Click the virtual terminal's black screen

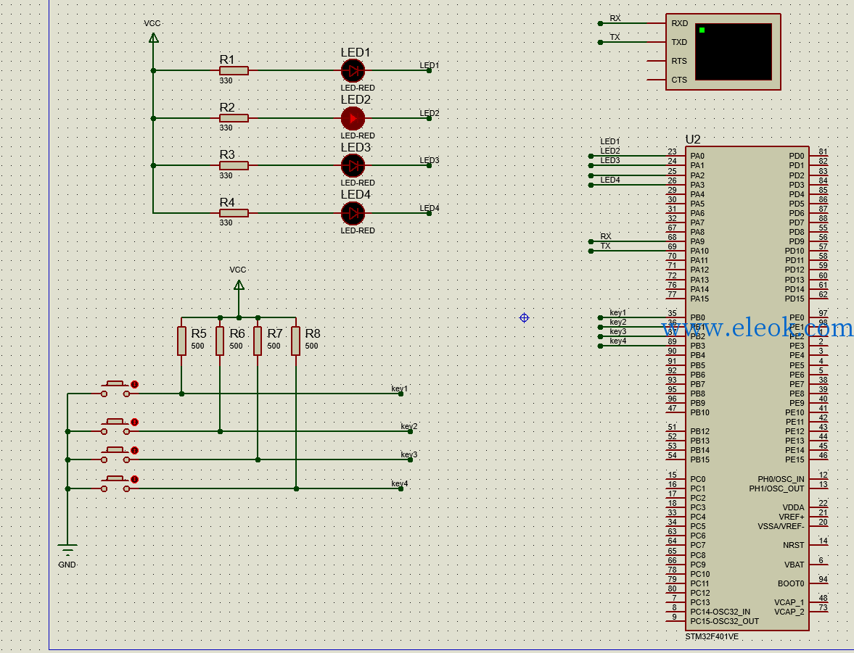click(733, 51)
